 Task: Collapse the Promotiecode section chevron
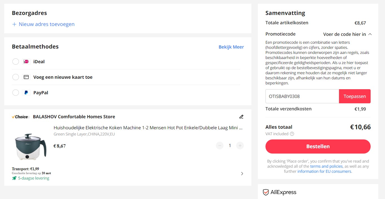(369, 34)
